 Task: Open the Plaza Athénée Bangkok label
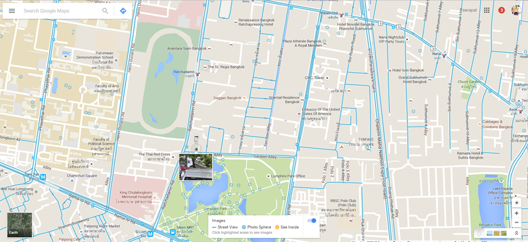pos(302,43)
